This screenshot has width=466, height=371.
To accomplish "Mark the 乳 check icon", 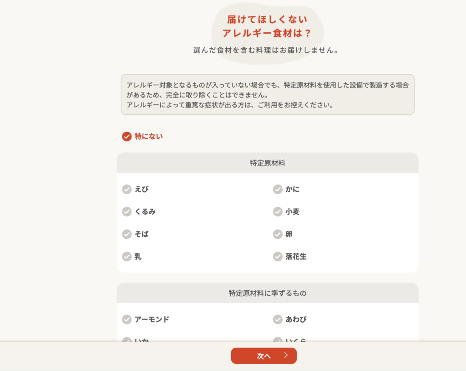I will point(127,256).
